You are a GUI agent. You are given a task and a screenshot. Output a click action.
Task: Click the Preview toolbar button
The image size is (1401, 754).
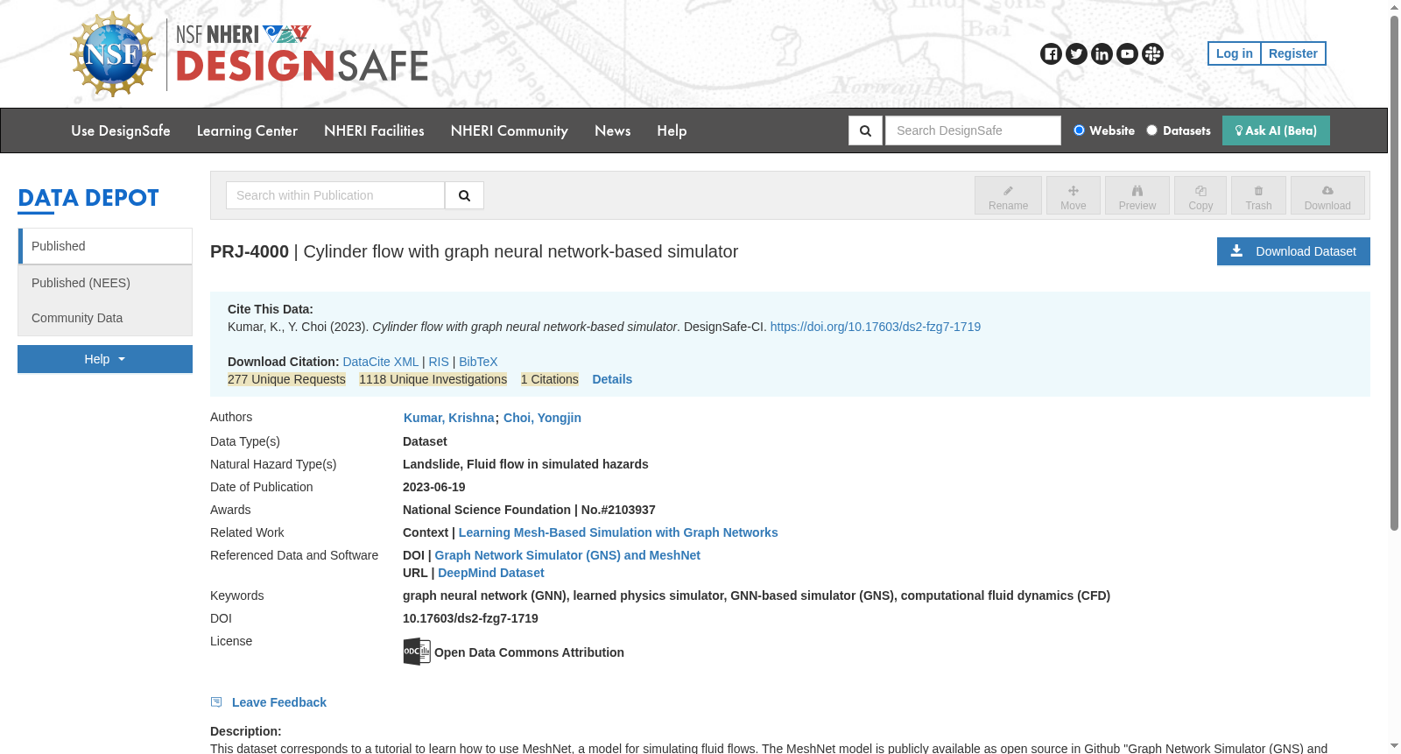(x=1137, y=195)
